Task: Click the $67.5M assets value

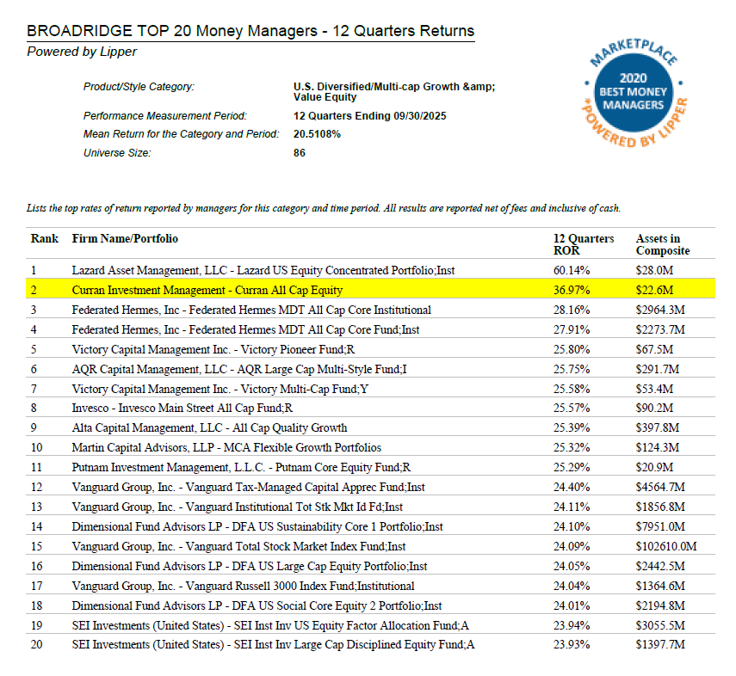Action: [654, 349]
